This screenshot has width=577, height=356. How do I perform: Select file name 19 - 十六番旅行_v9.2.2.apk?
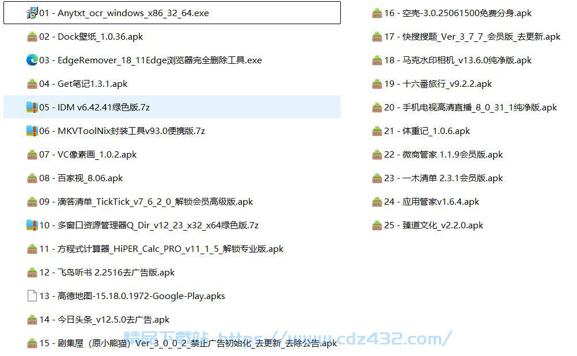(x=438, y=84)
